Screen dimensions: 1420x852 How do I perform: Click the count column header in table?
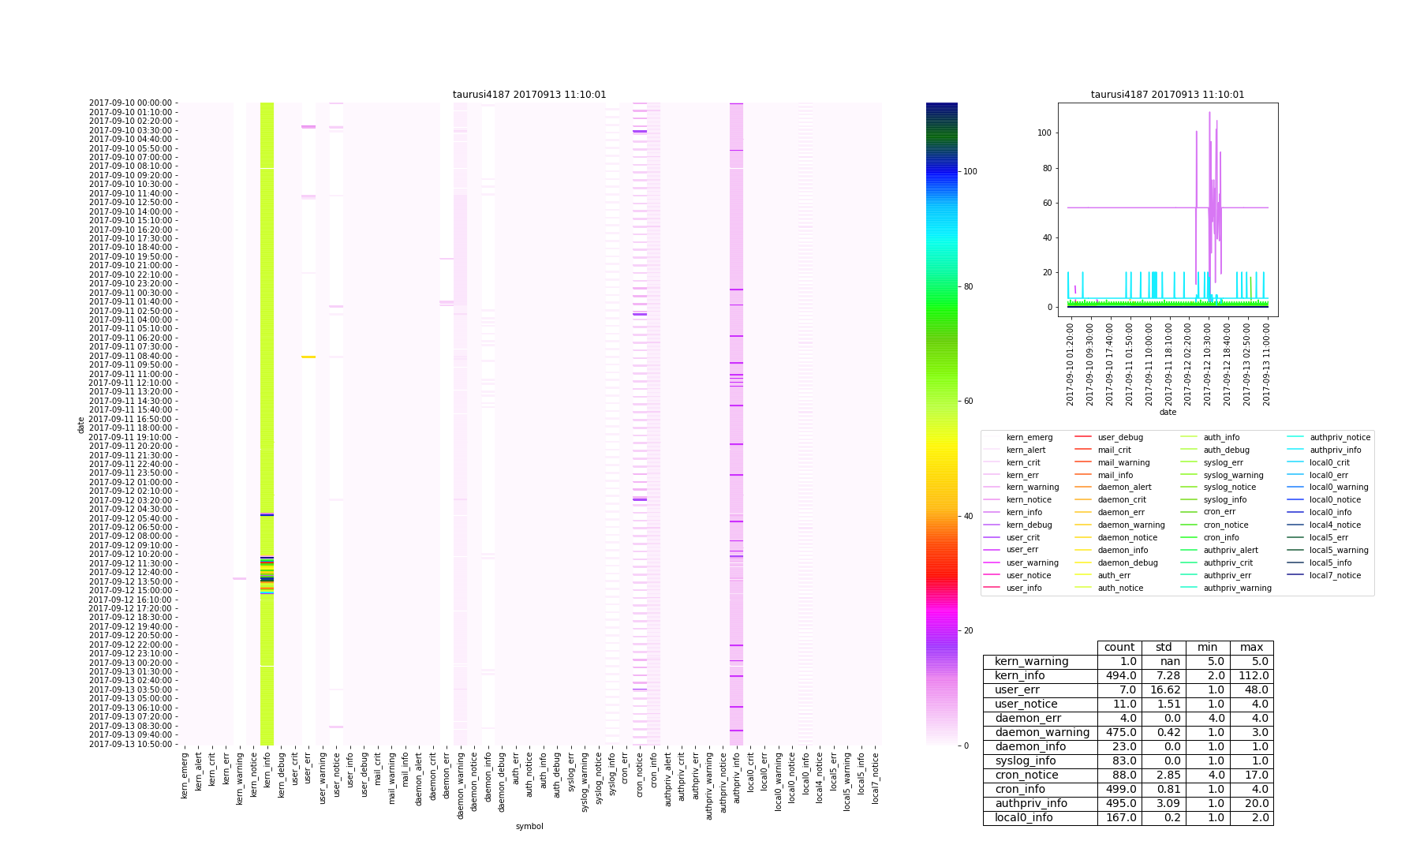pos(1119,648)
